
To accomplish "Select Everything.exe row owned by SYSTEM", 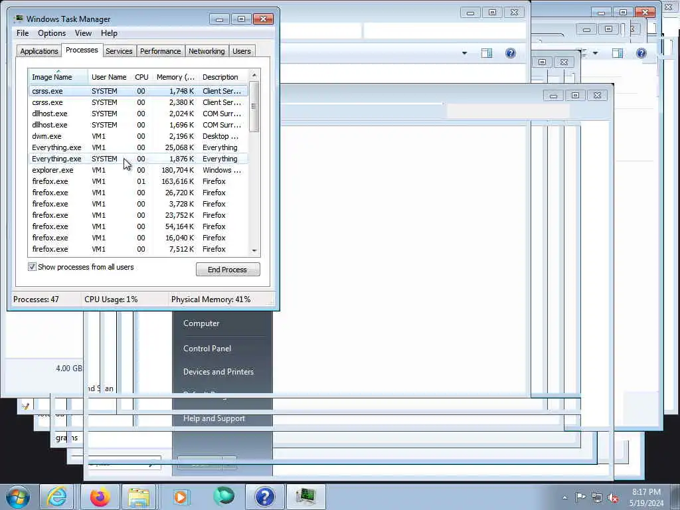I will [138, 159].
